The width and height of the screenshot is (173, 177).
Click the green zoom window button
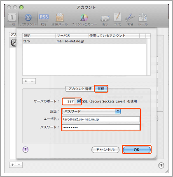point(21,7)
